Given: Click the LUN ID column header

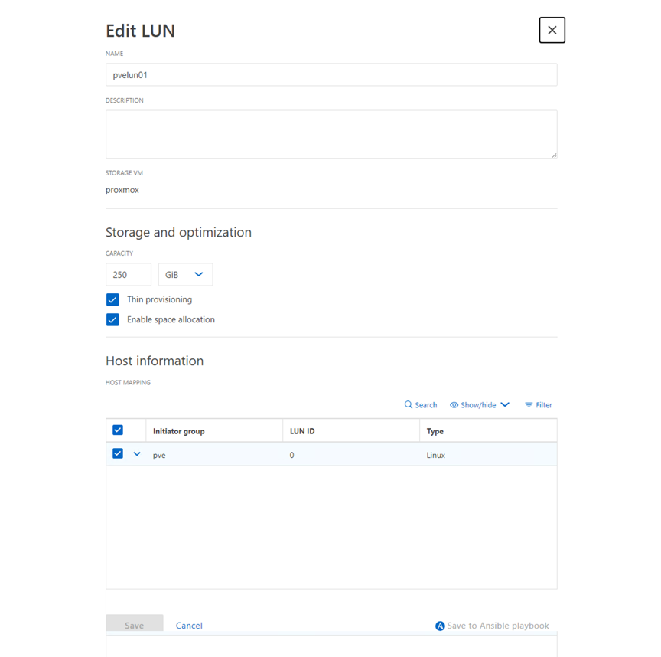Looking at the screenshot, I should pos(301,430).
